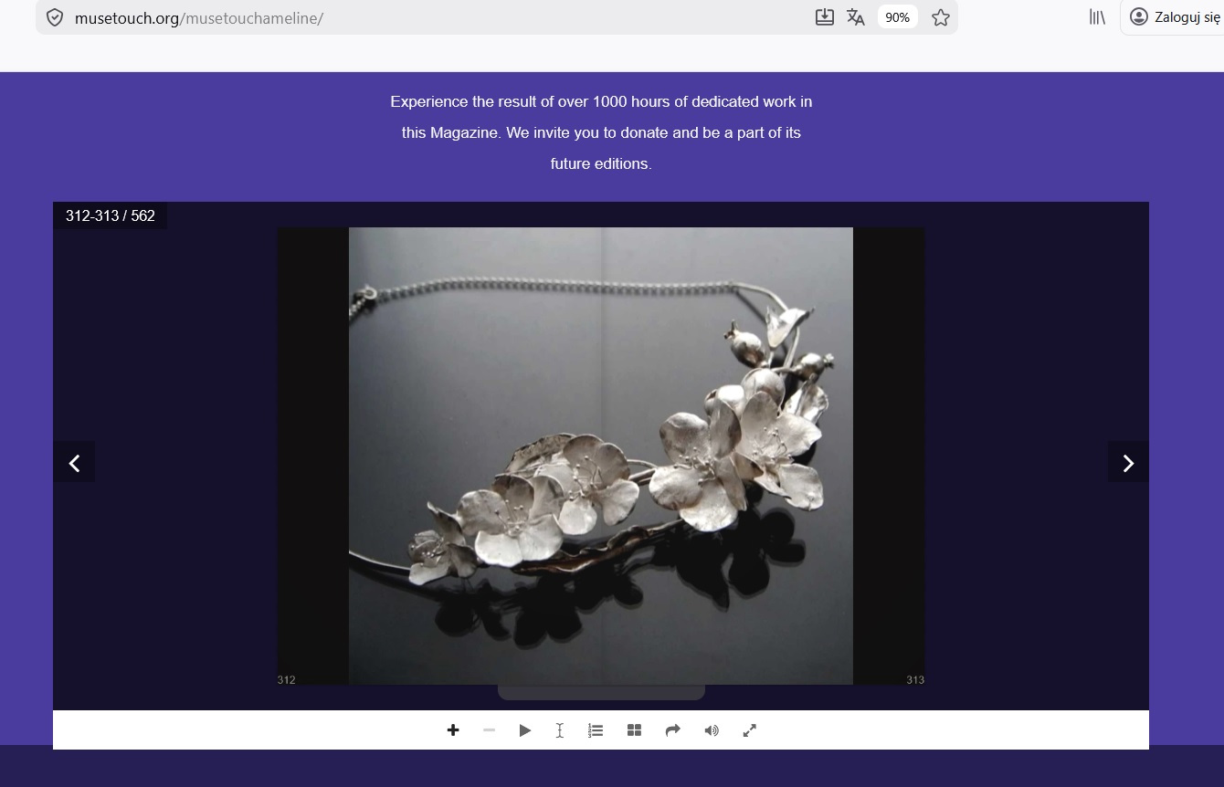Click the silver flower necklace page image
The height and width of the screenshot is (787, 1224).
pyautogui.click(x=601, y=456)
